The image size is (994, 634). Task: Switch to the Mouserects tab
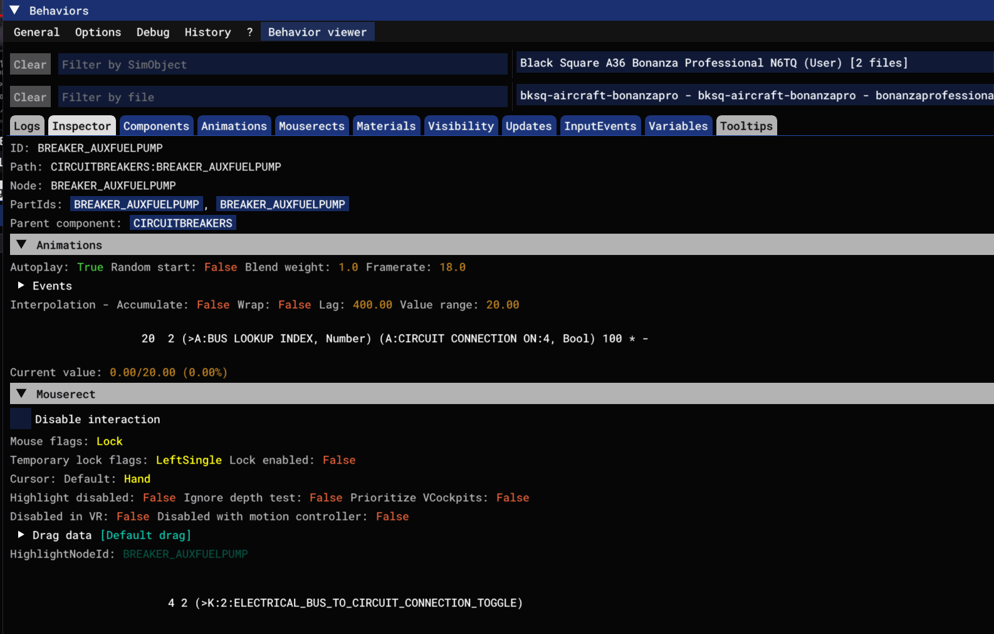coord(311,126)
